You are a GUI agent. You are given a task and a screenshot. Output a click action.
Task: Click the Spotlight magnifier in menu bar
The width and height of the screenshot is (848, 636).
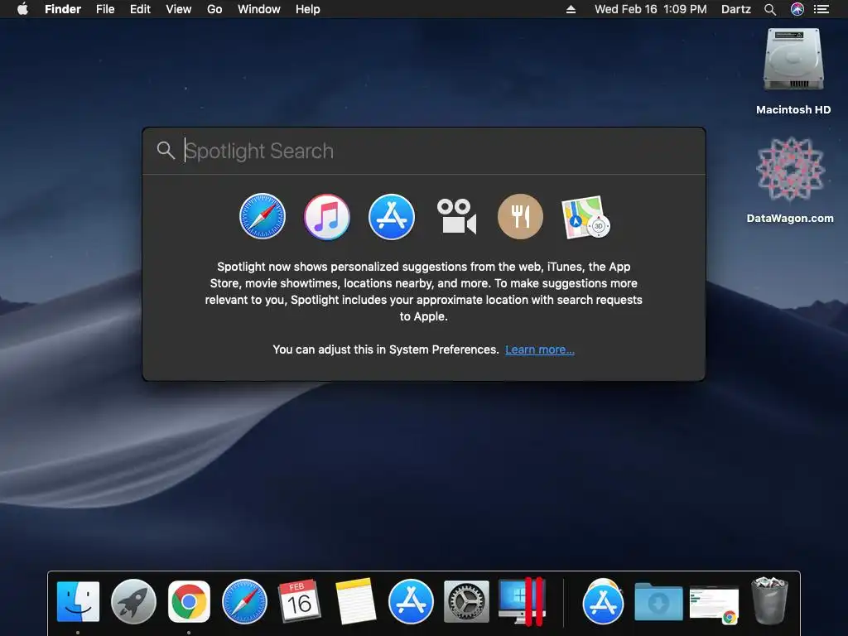[x=770, y=9]
